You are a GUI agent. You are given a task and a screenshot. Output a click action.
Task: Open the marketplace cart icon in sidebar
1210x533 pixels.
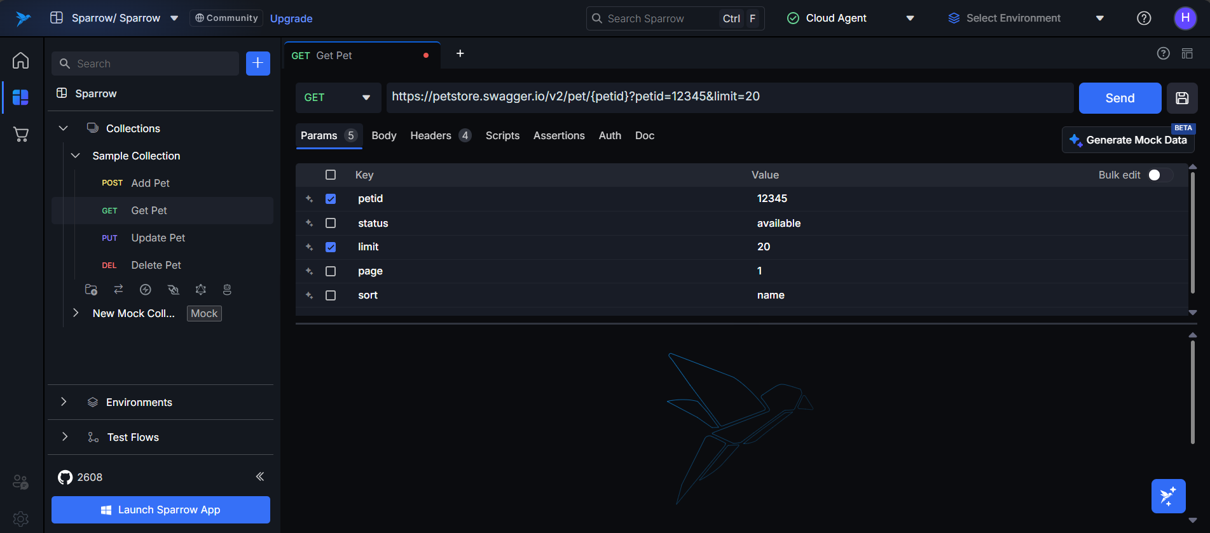21,134
